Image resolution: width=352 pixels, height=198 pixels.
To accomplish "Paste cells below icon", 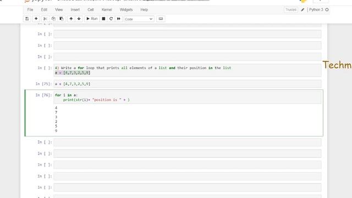I will [61, 19].
